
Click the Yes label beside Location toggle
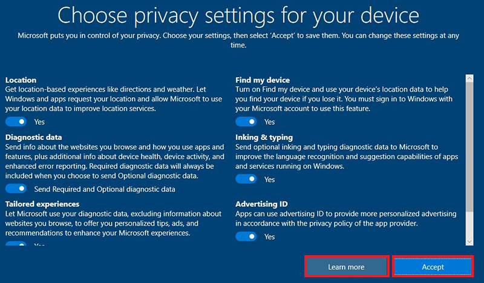[39, 122]
